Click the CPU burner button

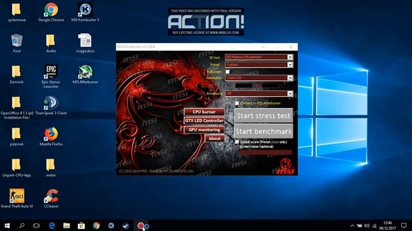pos(204,112)
